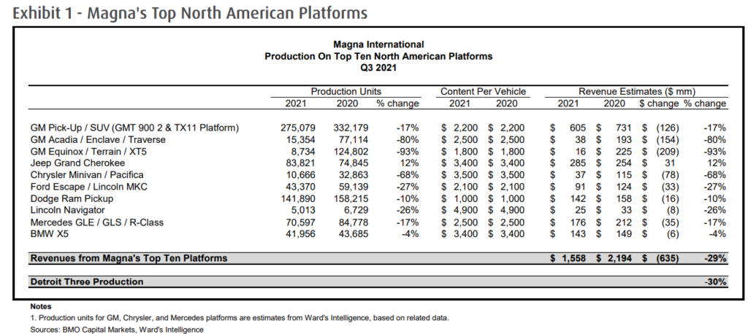Click the 'Revenue Estimates ($ mm)' header

(x=637, y=91)
